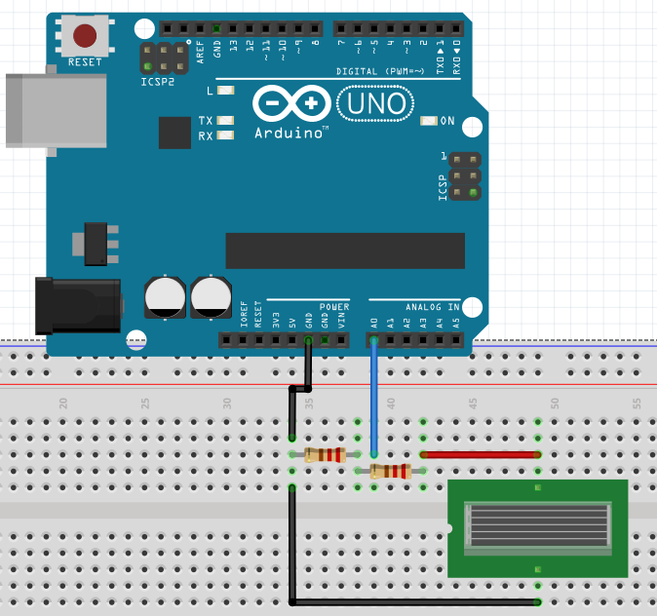This screenshot has height=616, width=657.
Task: Click the digital pin 13 socket
Action: [x=233, y=29]
